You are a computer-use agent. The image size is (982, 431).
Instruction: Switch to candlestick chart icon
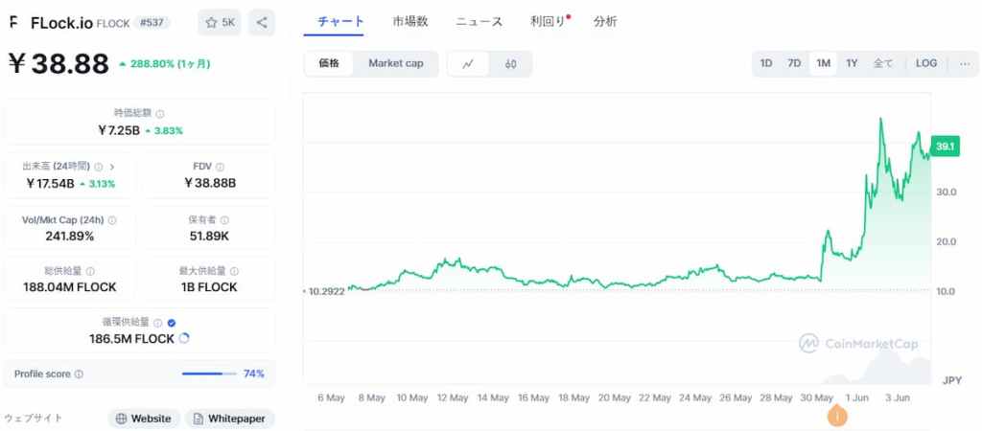coord(510,64)
